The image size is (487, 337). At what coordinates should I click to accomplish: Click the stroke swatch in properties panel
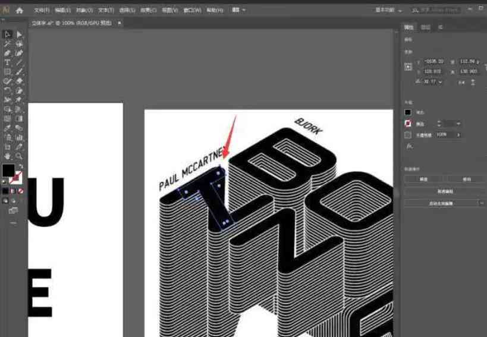tap(408, 124)
